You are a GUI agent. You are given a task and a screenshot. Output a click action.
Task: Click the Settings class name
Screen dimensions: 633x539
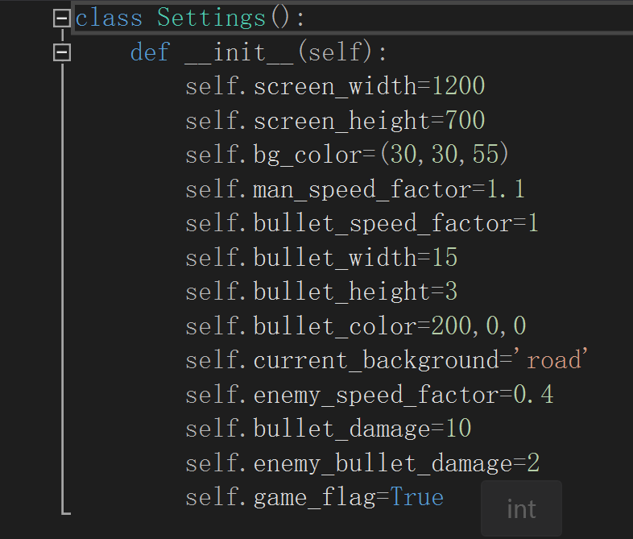click(x=211, y=18)
